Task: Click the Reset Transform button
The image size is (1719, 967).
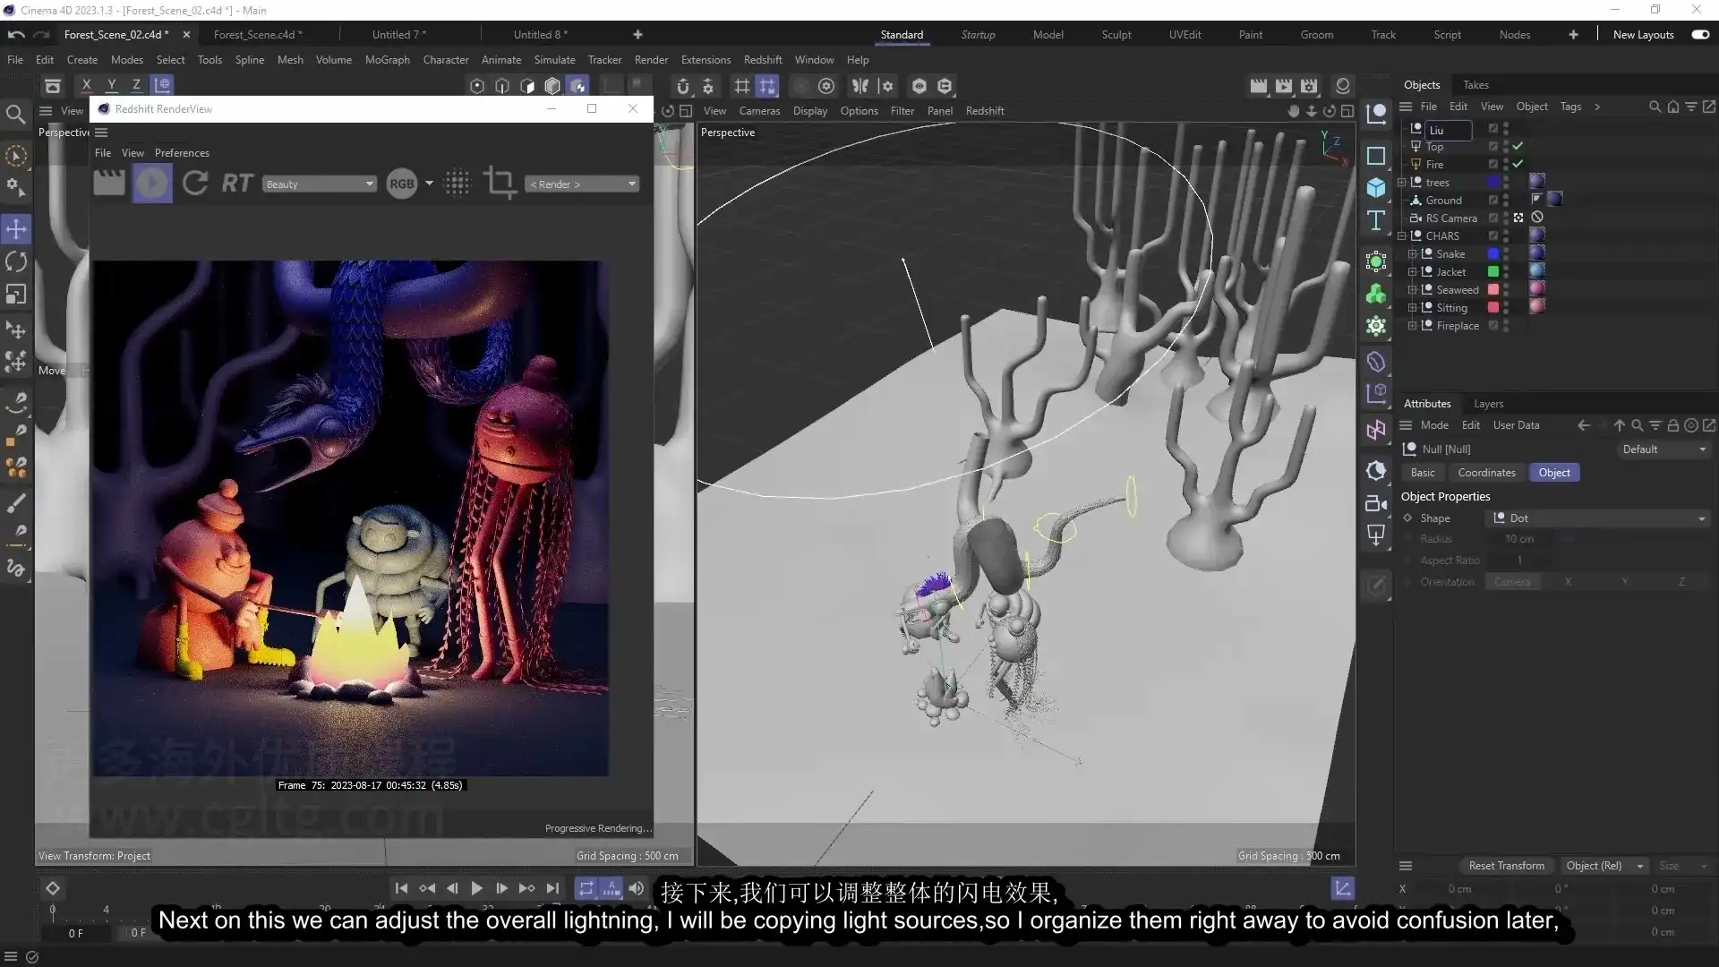Action: point(1506,866)
